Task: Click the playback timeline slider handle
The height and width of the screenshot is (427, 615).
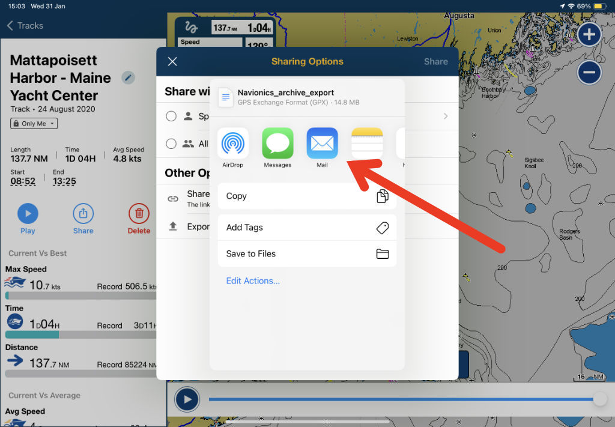Action: [600, 399]
